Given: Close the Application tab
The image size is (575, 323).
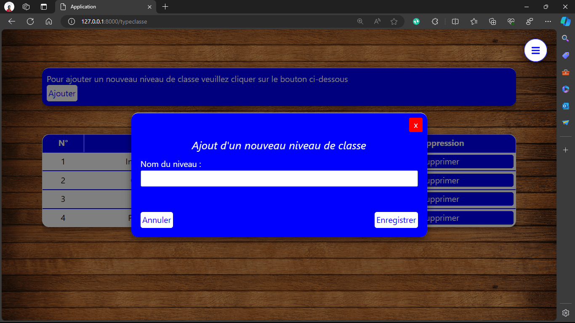Looking at the screenshot, I should tap(149, 7).
